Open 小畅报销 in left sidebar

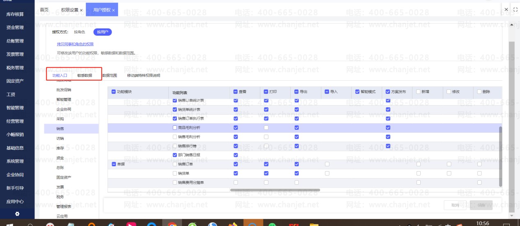click(15, 134)
